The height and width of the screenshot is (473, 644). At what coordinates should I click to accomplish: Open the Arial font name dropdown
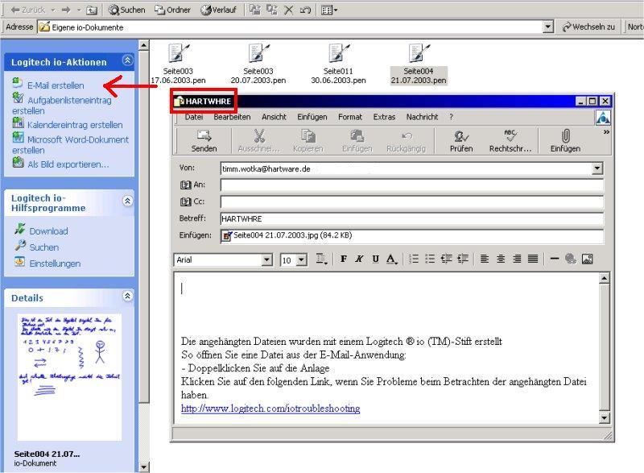coord(267,259)
